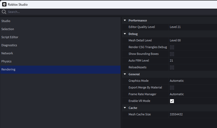This screenshot has height=128, width=217.
Task: Select the Render CSG Triangles Debug label
Action: click(148, 47)
